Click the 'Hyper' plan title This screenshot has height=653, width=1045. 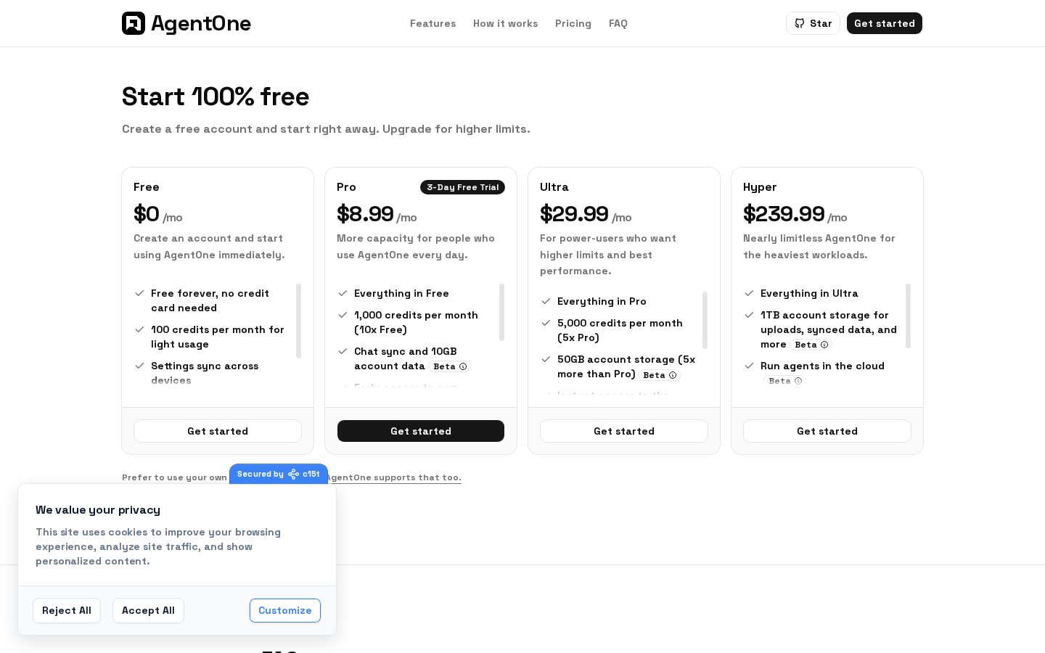760,187
